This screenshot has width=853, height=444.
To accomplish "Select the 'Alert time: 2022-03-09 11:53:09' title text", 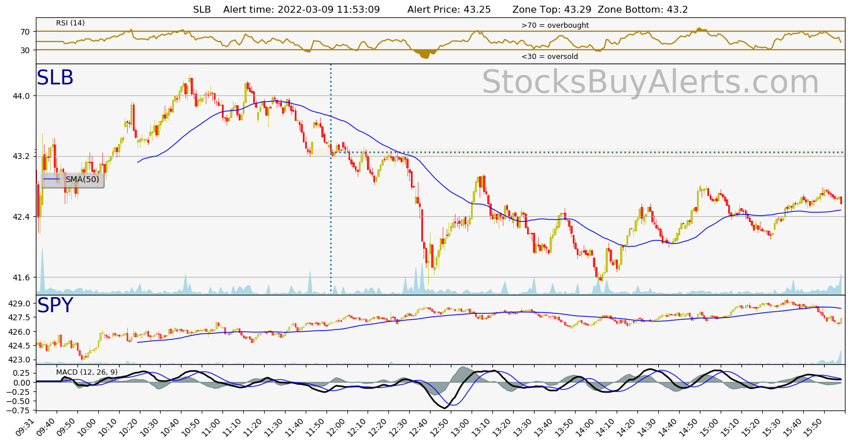I will click(x=302, y=9).
